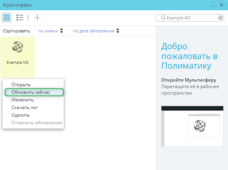
Task: Switch to the list view
Action: coord(20,18)
